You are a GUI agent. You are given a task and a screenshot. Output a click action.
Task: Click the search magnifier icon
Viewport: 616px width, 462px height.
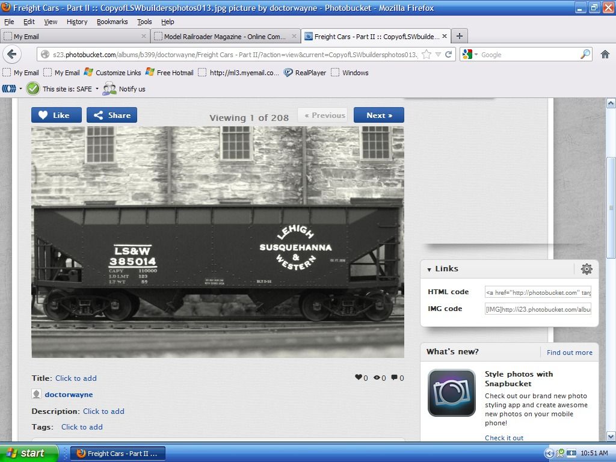(x=585, y=55)
